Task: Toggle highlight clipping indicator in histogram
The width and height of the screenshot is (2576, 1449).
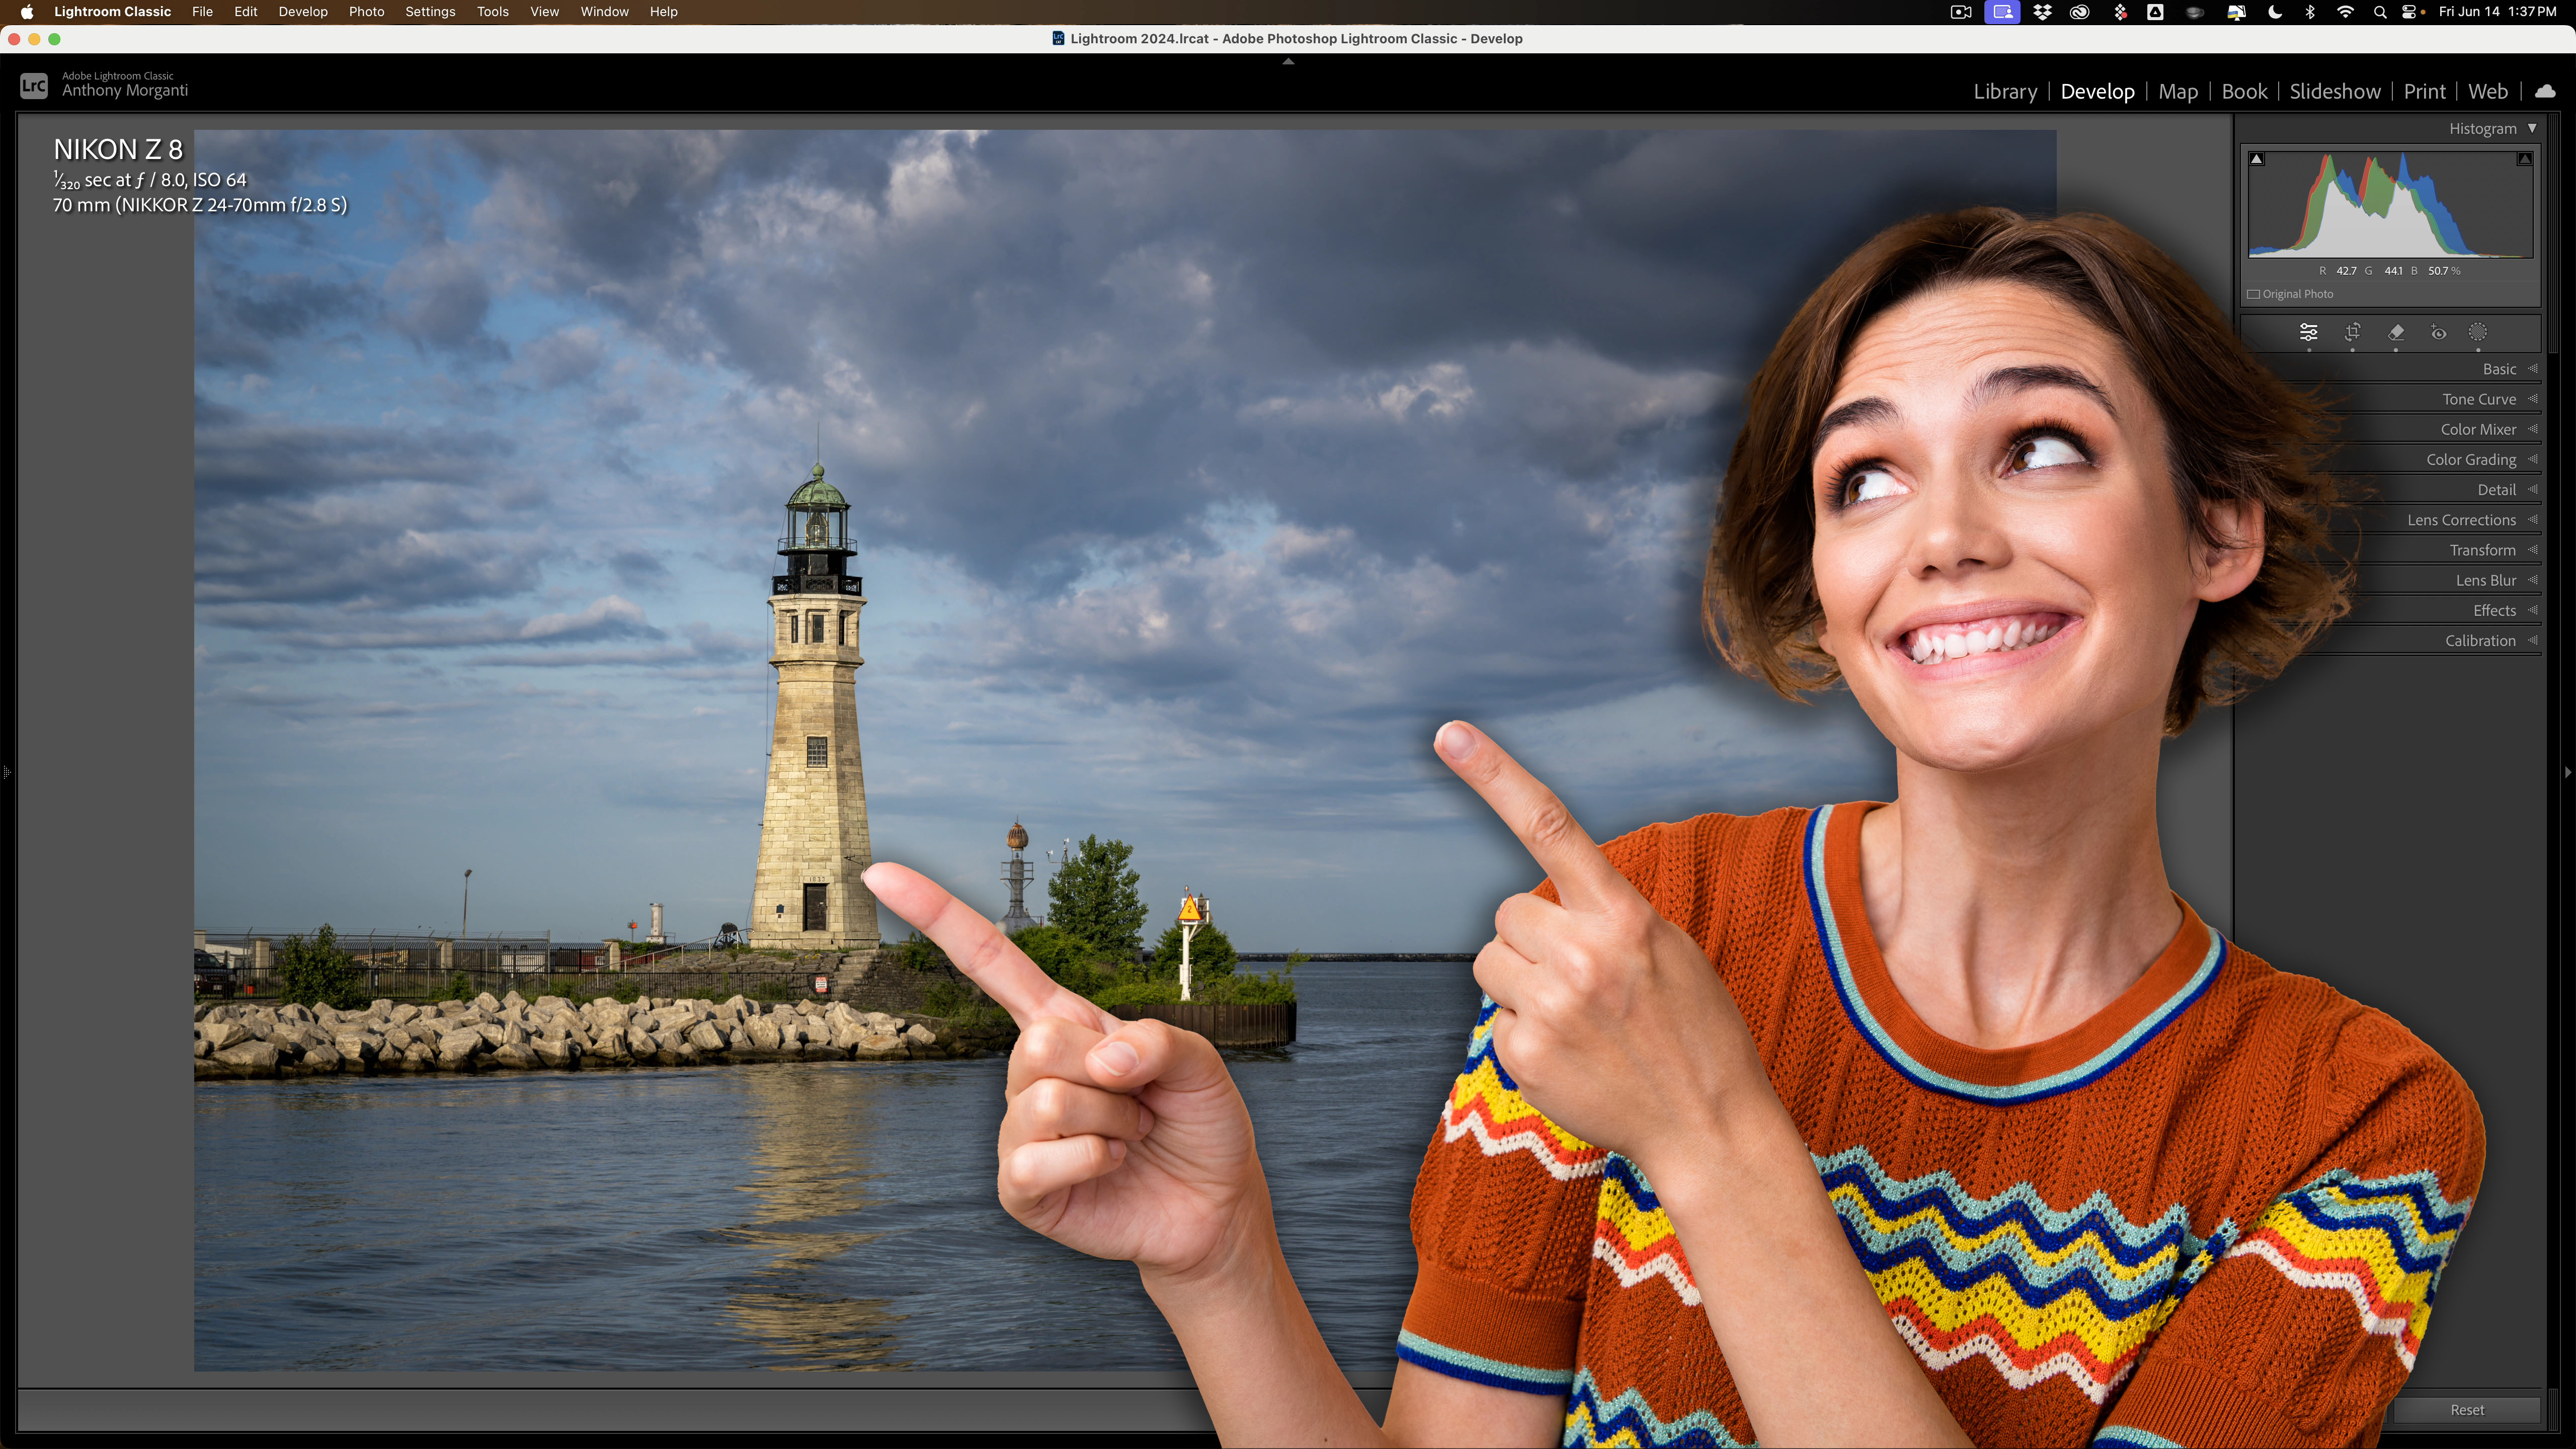Action: coord(2524,159)
